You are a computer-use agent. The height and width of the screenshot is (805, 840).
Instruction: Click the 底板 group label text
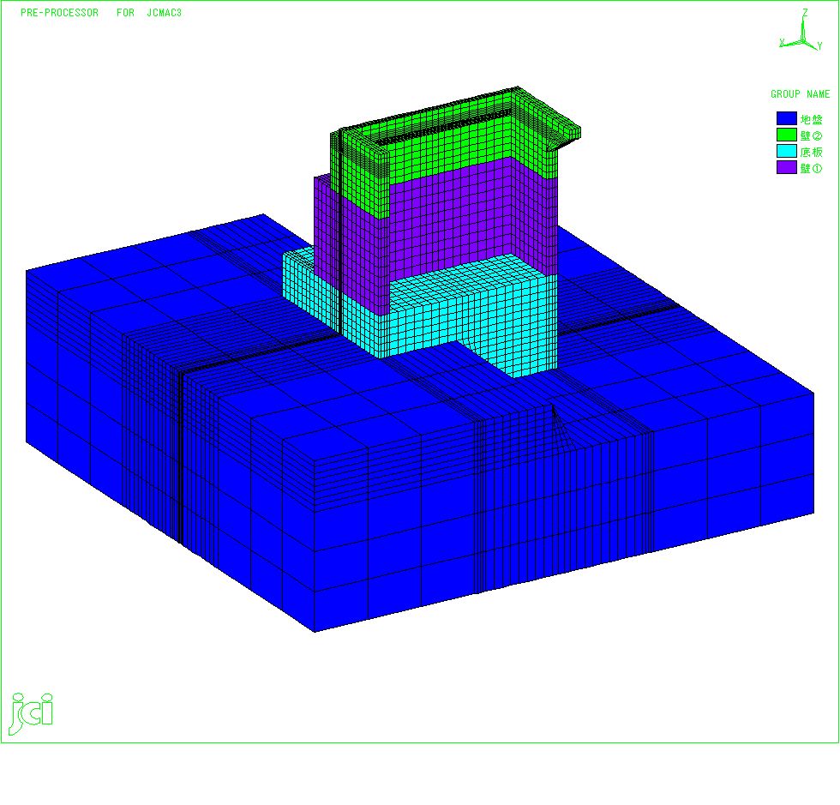811,152
